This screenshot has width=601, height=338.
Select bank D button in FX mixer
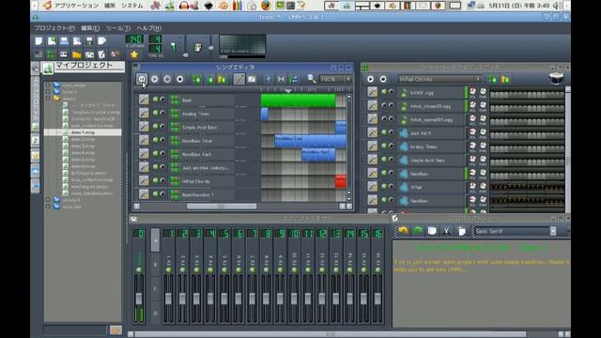[155, 313]
